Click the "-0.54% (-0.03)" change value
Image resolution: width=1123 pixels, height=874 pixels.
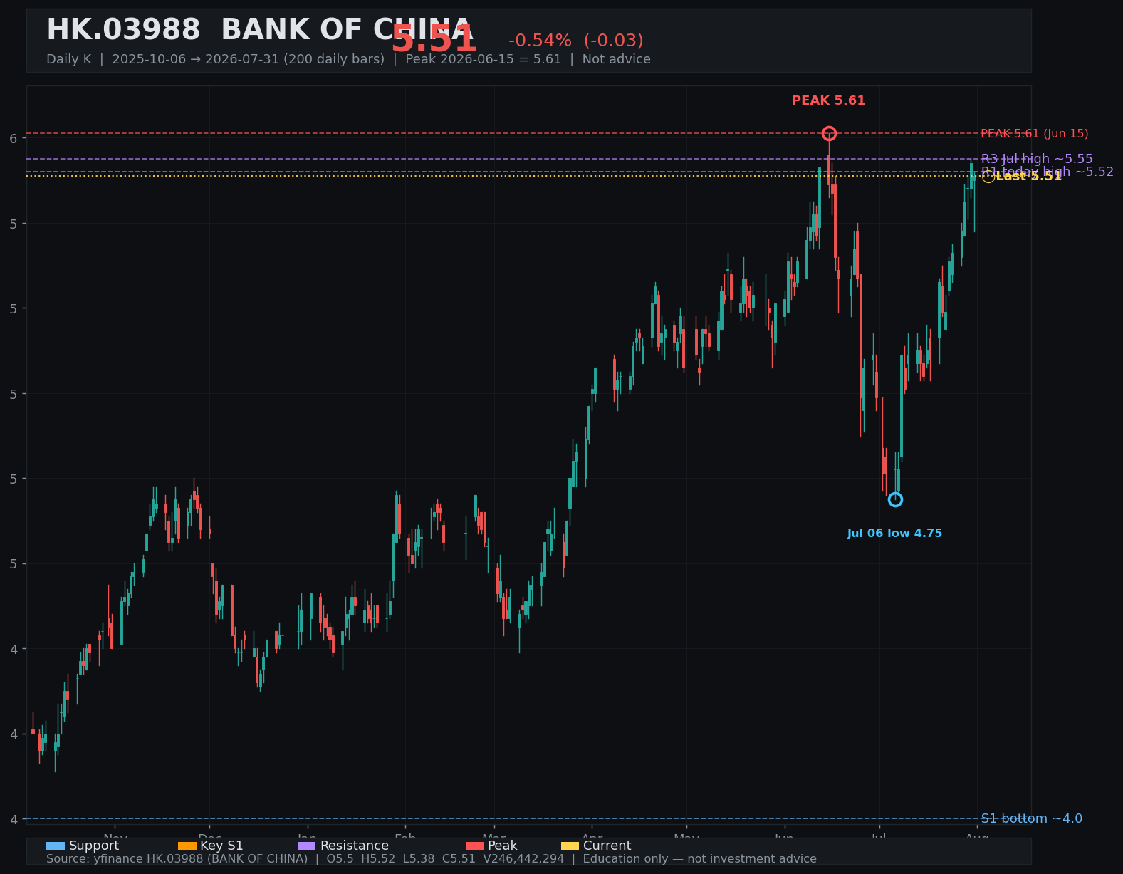[x=576, y=41]
